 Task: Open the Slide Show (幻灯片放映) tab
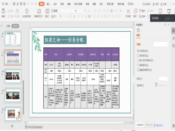[78, 4]
